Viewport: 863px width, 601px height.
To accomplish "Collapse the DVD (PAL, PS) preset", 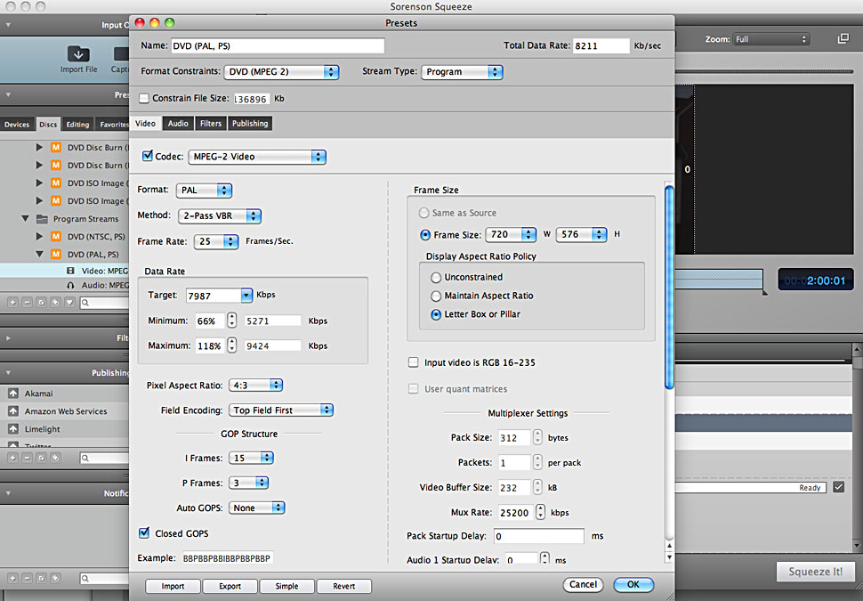I will tap(39, 254).
